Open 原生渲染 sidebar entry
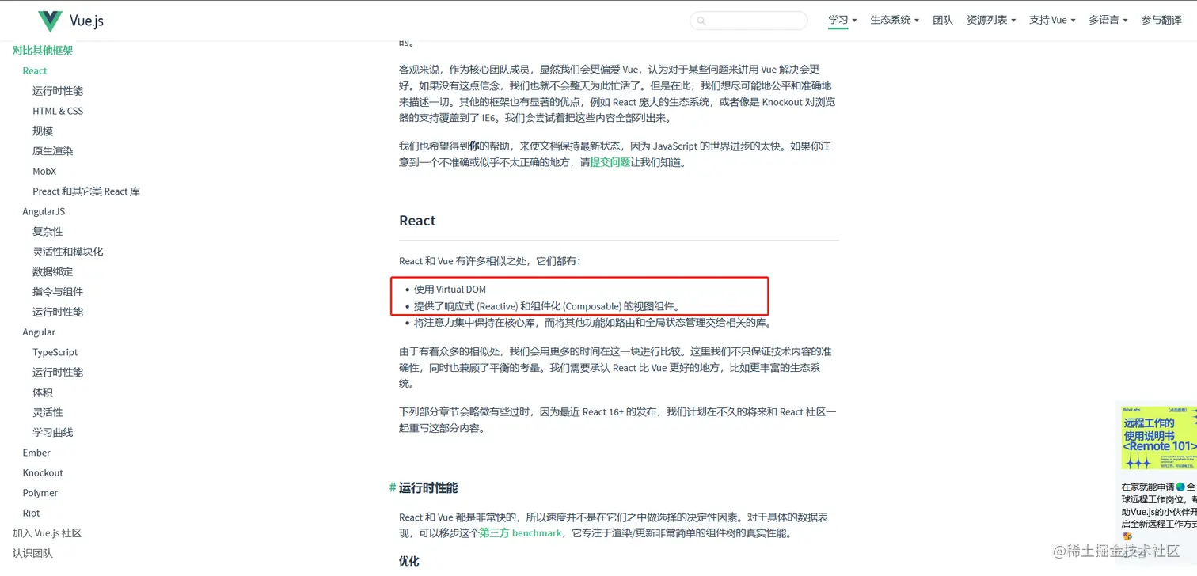This screenshot has height=576, width=1197. (x=53, y=151)
